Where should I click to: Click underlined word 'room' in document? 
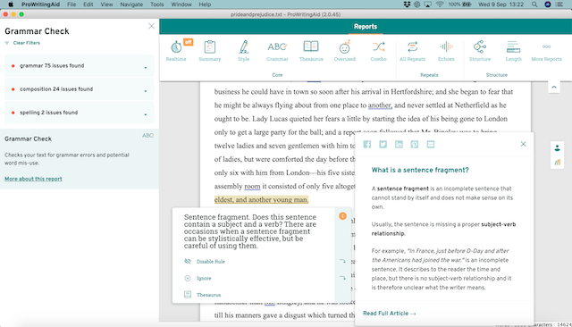tap(252, 187)
